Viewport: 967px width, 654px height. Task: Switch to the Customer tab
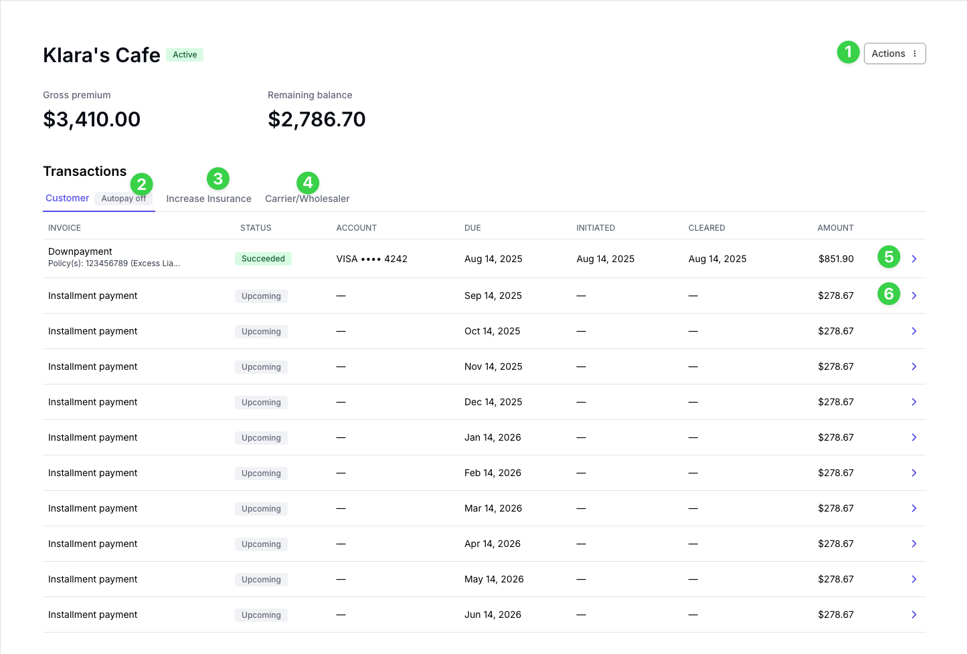pyautogui.click(x=67, y=198)
